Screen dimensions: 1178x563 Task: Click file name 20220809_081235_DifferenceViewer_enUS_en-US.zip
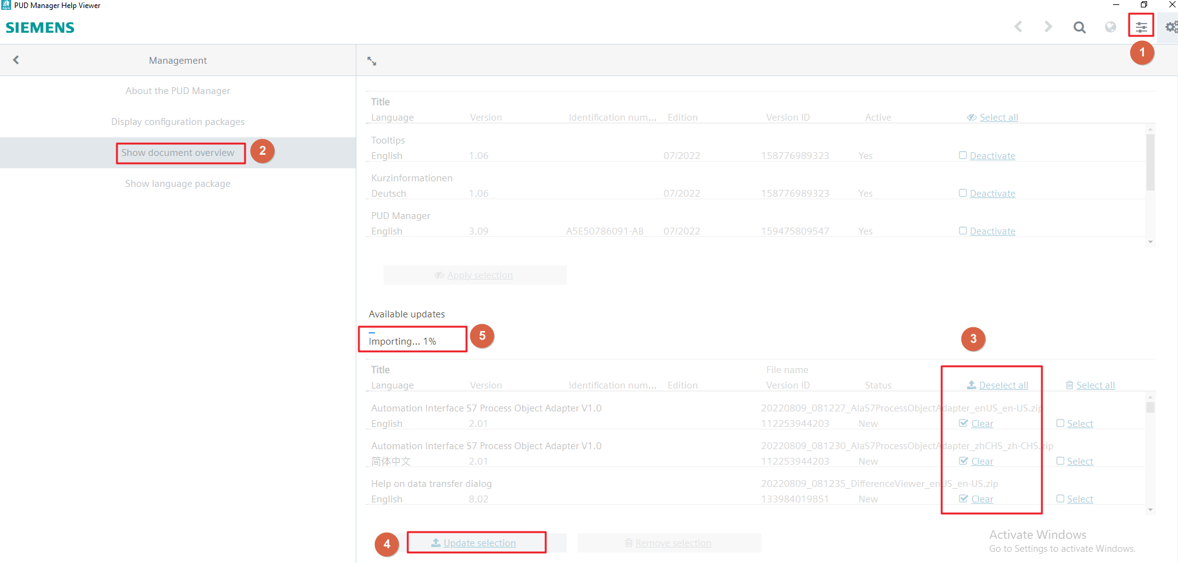pyautogui.click(x=879, y=484)
